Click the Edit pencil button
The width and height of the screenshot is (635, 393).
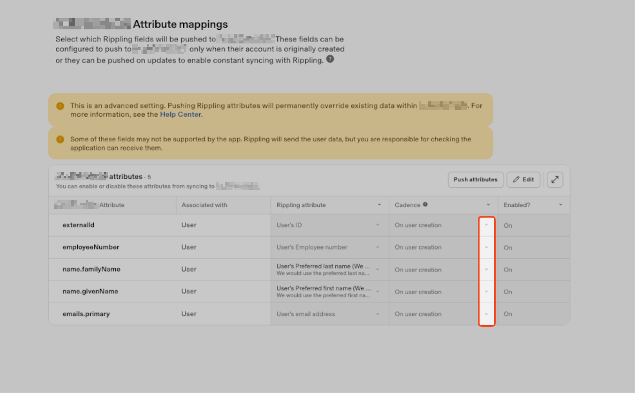[523, 180]
